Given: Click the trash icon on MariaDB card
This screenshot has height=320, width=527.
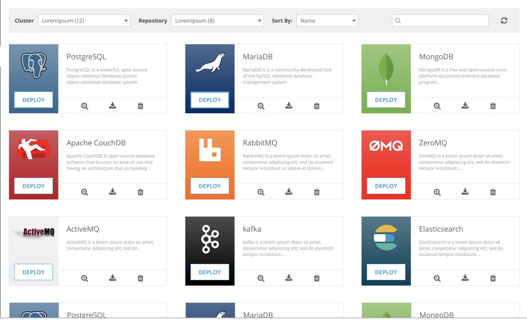Looking at the screenshot, I should [x=317, y=106].
